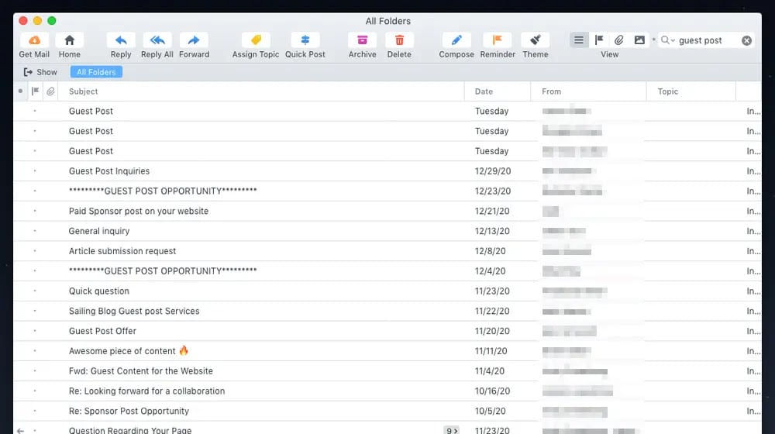
Task: Sort by the From column header
Action: pos(588,91)
